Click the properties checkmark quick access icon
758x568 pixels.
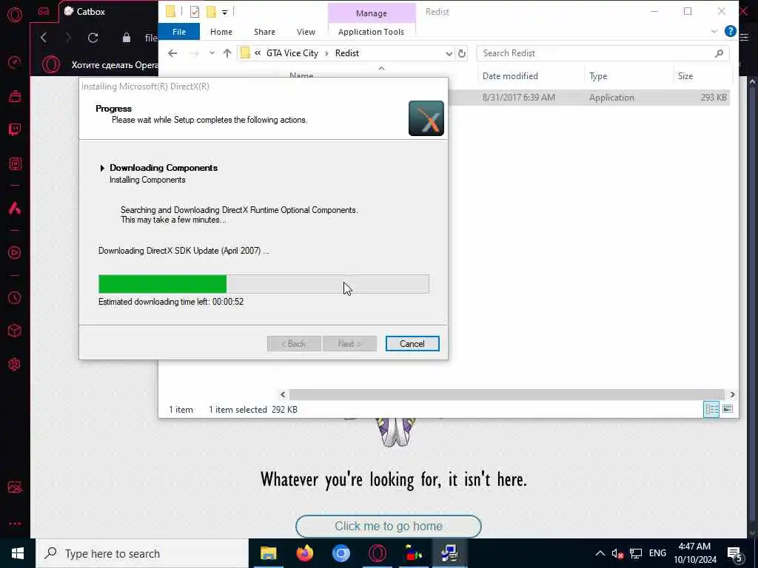[195, 12]
